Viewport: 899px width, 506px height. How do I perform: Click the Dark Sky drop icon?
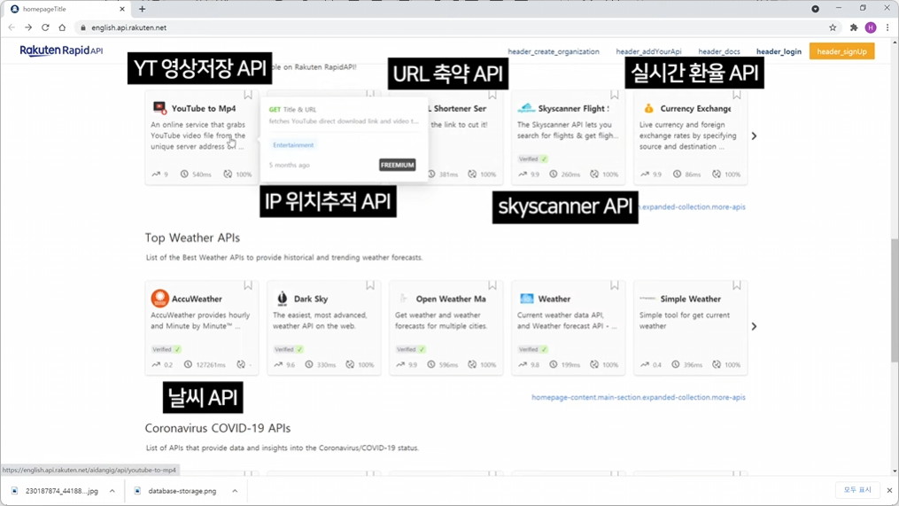click(x=282, y=299)
